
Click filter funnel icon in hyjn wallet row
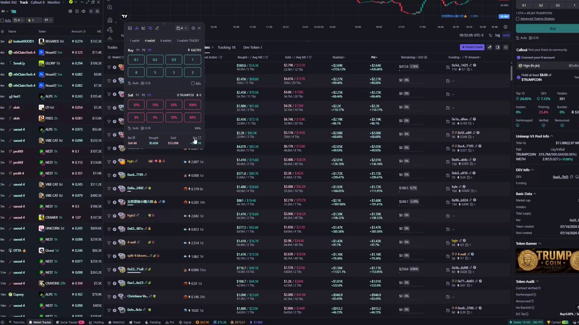(109, 161)
